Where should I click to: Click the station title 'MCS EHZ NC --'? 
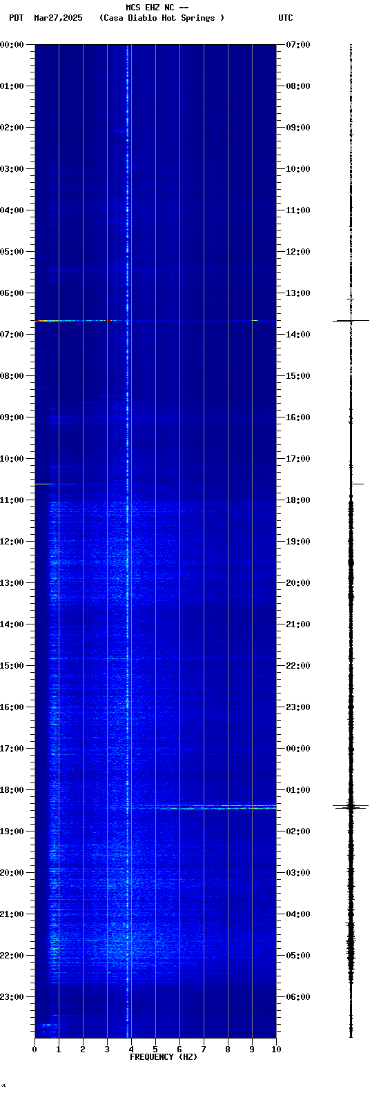pos(157,8)
